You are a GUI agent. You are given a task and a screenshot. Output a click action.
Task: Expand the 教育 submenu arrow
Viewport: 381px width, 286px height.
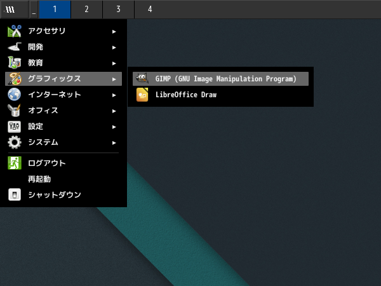(x=114, y=64)
